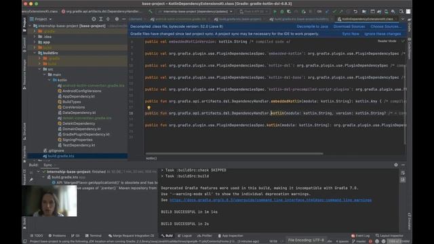Open Layout Inspector tool window
The width and height of the screenshot is (434, 244).
click(x=389, y=236)
